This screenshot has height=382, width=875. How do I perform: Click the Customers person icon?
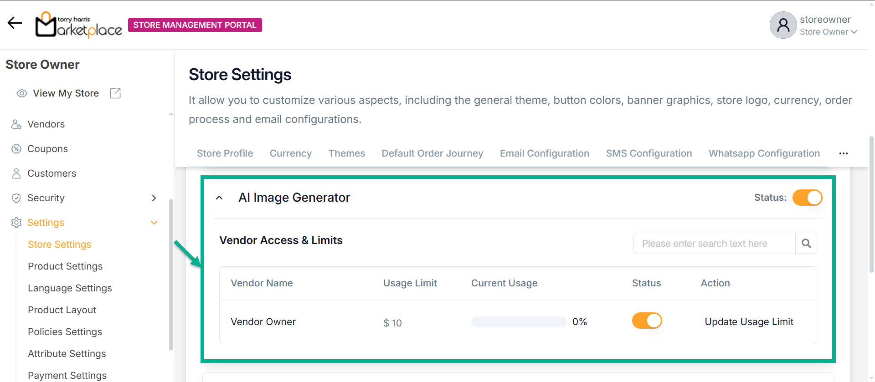click(x=16, y=173)
